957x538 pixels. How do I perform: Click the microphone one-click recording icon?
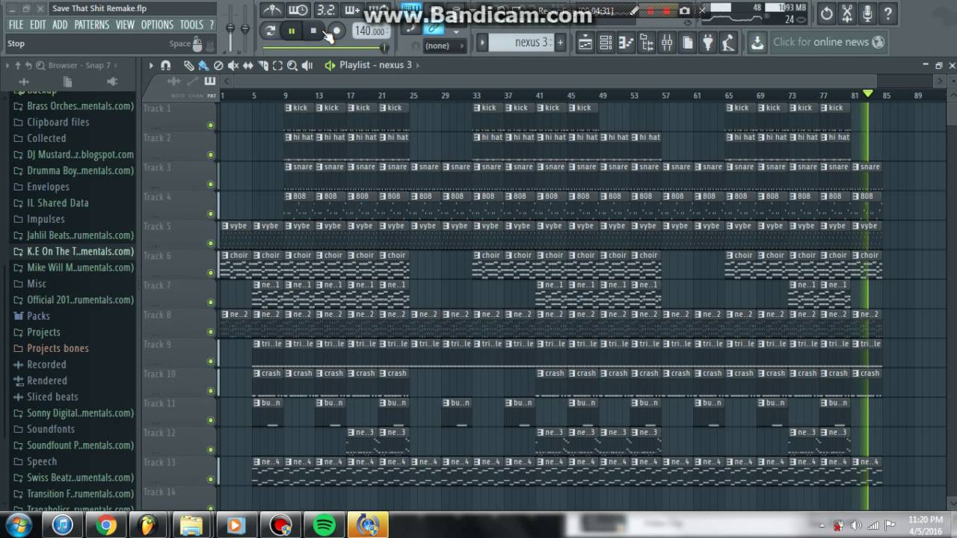pos(867,13)
